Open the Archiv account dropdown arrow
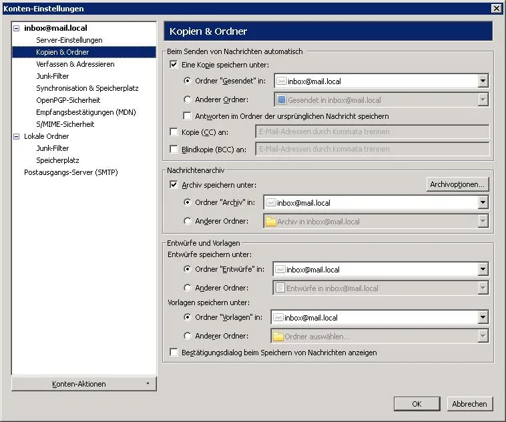Viewport: 506px width, 422px height. [483, 203]
